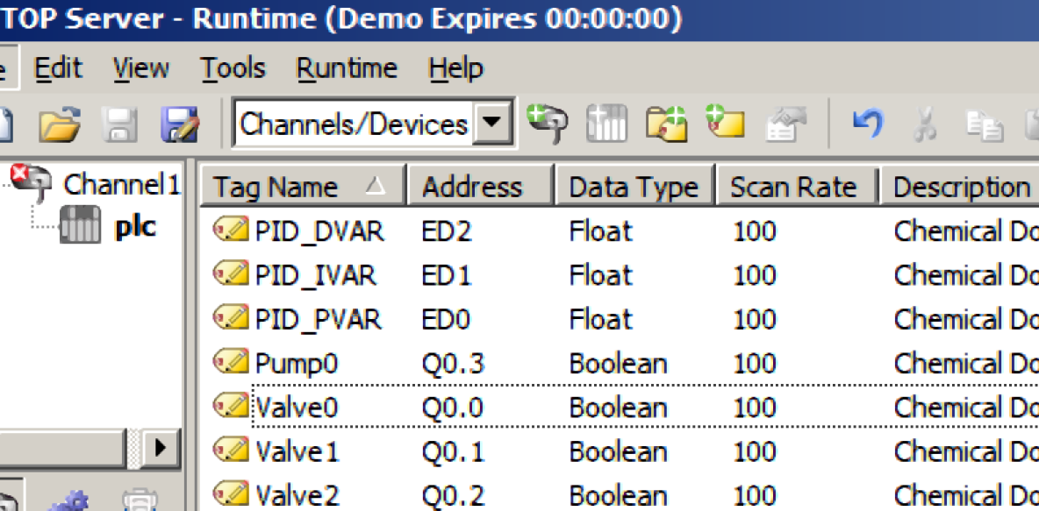
Task: Click the Float data type of PID_DVAR
Action: click(x=600, y=231)
